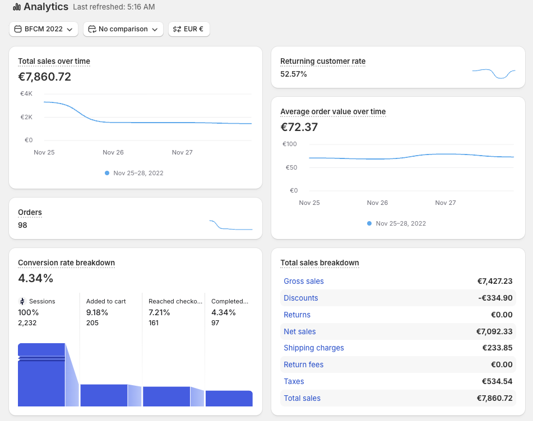Image resolution: width=533 pixels, height=421 pixels.
Task: Open the Gross sales link
Action: coord(304,281)
